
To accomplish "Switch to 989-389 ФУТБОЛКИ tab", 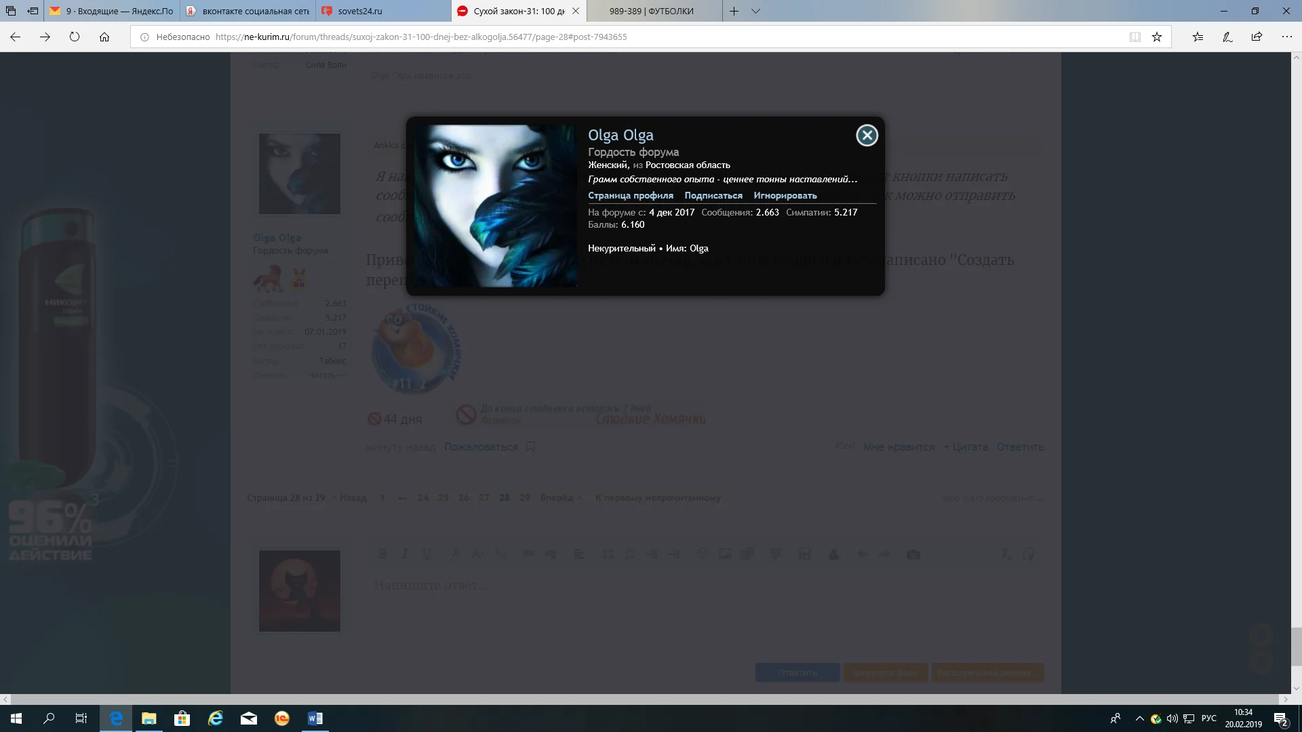I will pos(651,11).
